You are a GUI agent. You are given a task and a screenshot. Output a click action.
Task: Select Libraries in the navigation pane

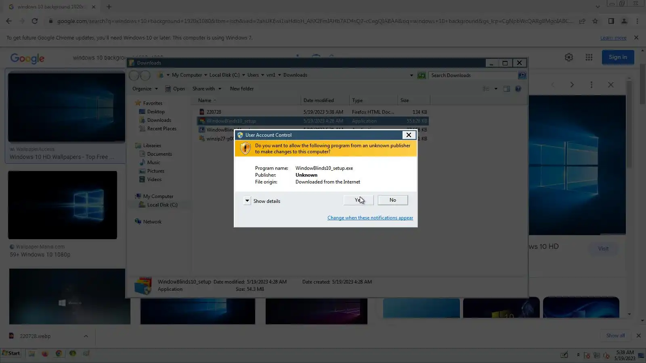point(152,146)
